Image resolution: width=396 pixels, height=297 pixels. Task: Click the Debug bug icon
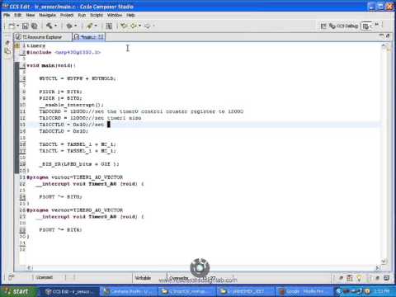69,26
